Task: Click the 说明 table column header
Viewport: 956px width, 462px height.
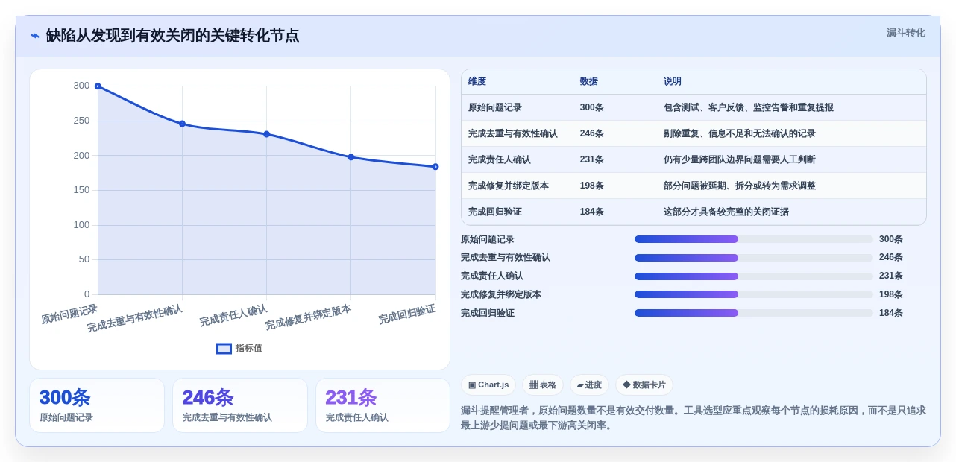Action: 673,81
